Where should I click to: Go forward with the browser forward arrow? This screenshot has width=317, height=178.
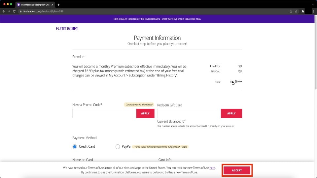pos(9,11)
